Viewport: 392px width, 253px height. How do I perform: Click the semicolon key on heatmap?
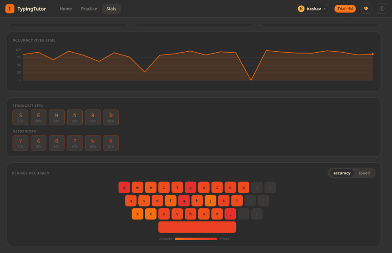(x=250, y=201)
